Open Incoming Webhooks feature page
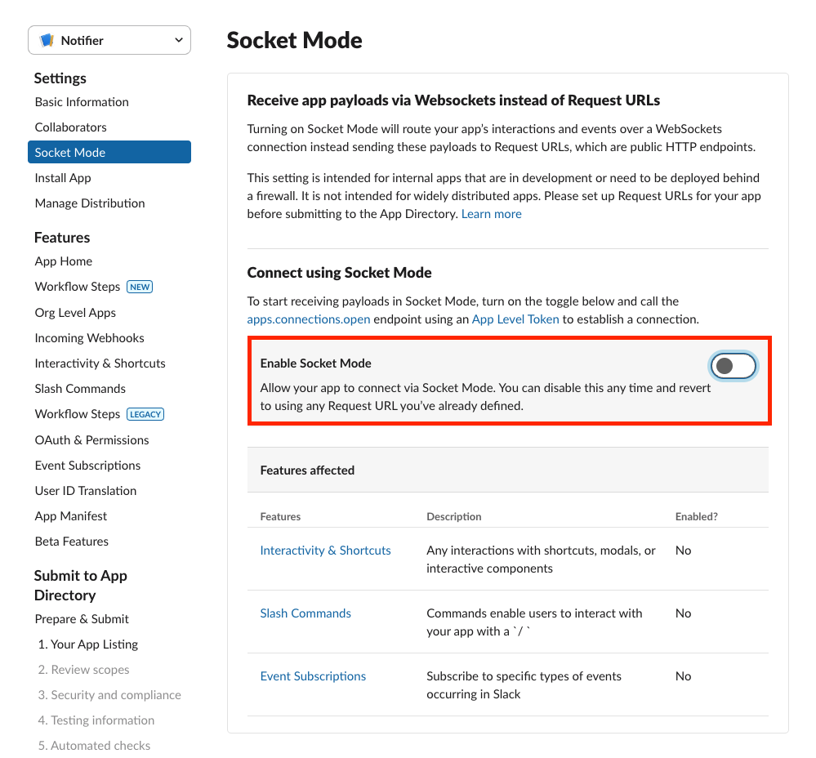Viewport: 816px width, 758px height. (90, 338)
